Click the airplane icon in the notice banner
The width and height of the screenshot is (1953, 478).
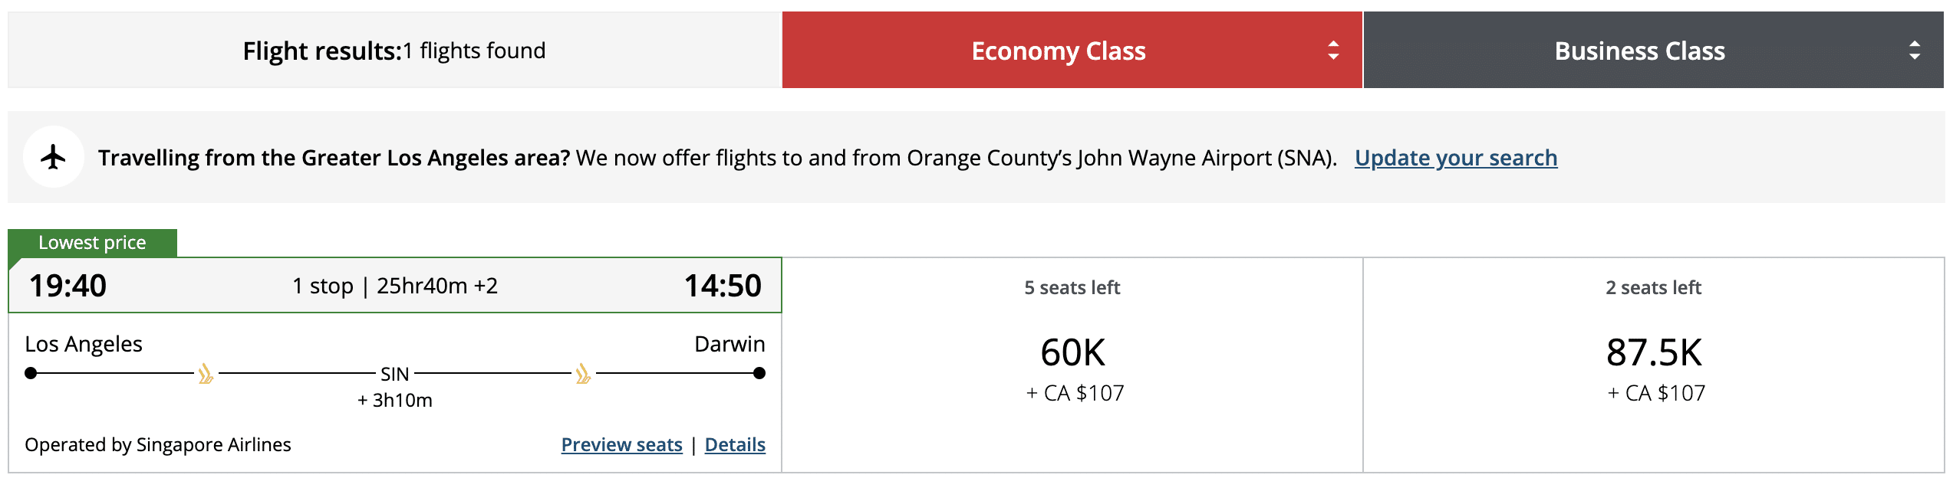(x=53, y=157)
